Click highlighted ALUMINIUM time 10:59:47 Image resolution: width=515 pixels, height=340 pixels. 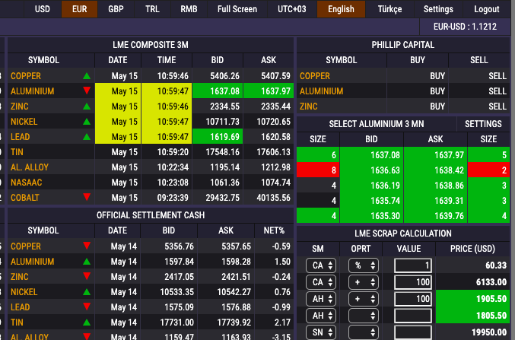pyautogui.click(x=167, y=91)
